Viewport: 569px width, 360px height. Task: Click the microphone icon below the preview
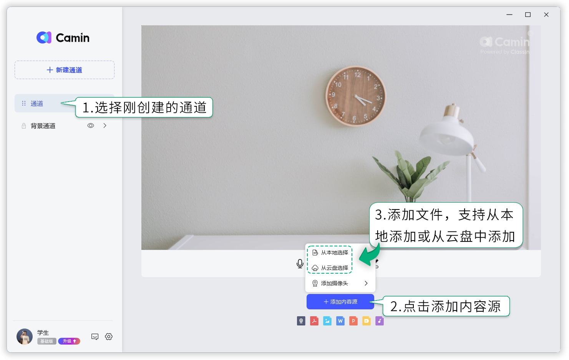coord(300,264)
